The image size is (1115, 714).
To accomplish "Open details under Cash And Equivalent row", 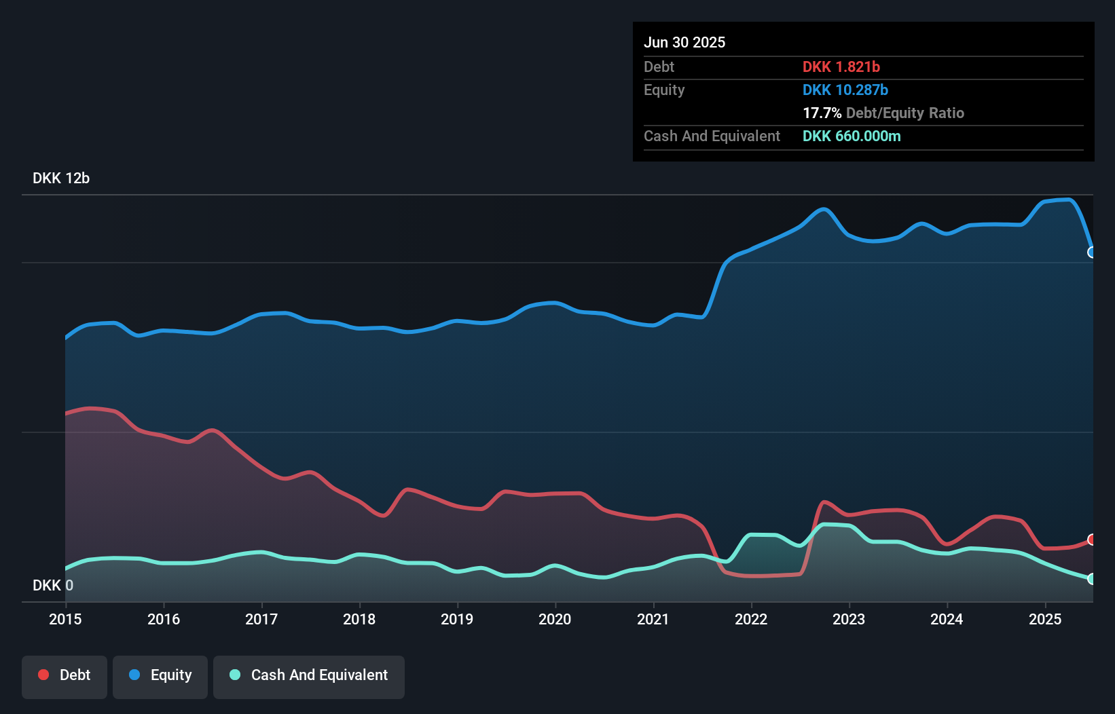I will pos(711,136).
